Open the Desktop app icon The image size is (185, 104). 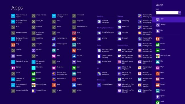[34, 51]
